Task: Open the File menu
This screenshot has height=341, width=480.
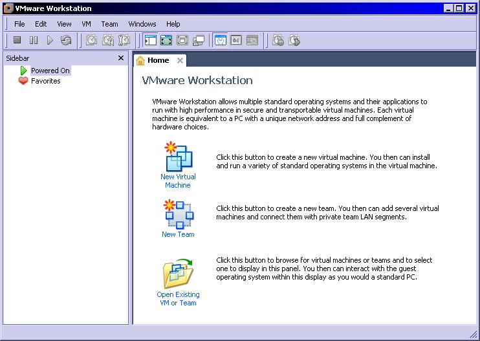Action: (x=19, y=24)
